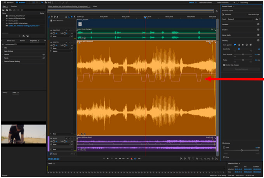The image size is (264, 178).
Task: Click the Import File icon in Files panel
Action: click(x=7, y=10)
